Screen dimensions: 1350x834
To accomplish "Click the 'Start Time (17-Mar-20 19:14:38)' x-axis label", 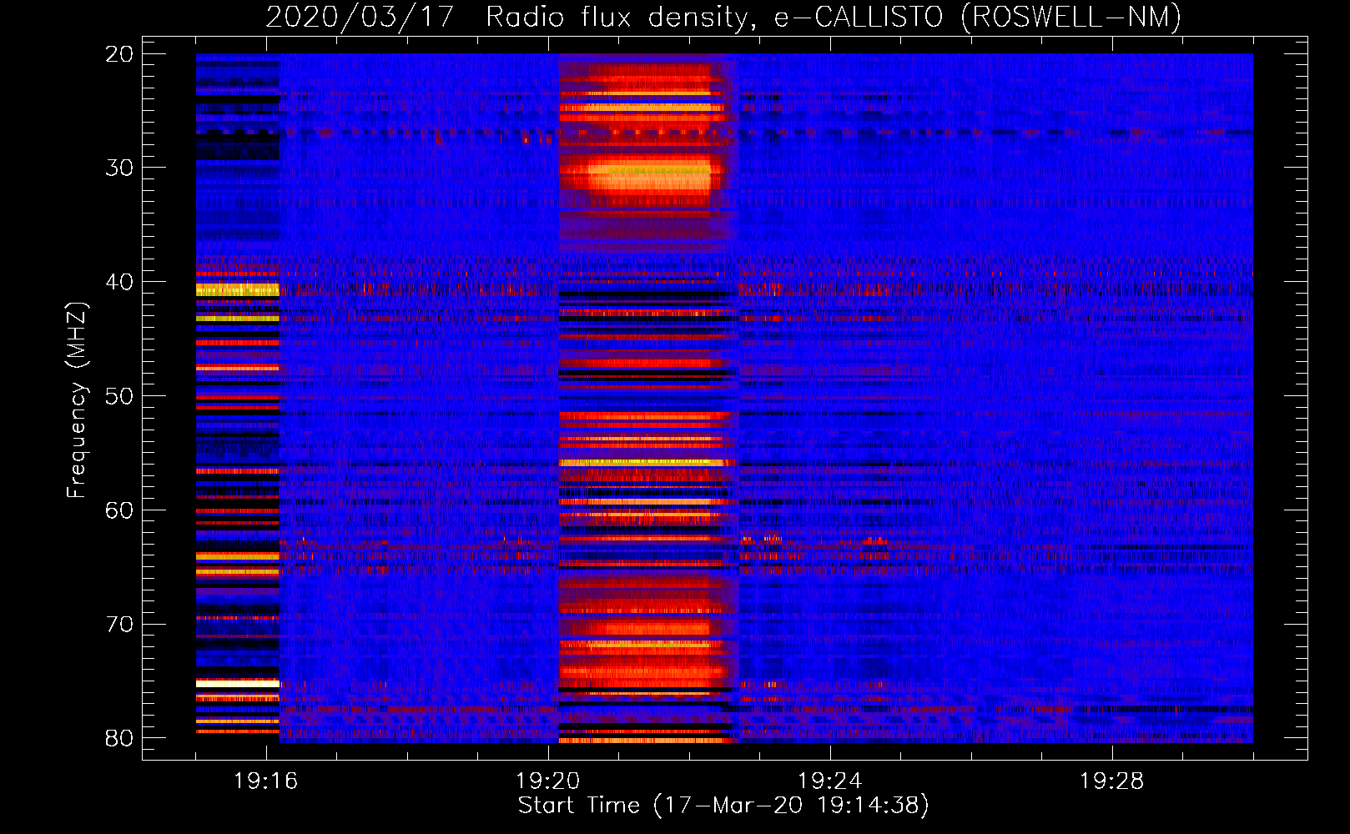I will tap(723, 806).
